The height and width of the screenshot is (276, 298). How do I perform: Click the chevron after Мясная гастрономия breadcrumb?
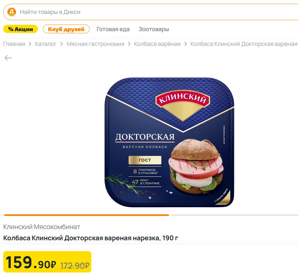[129, 44]
